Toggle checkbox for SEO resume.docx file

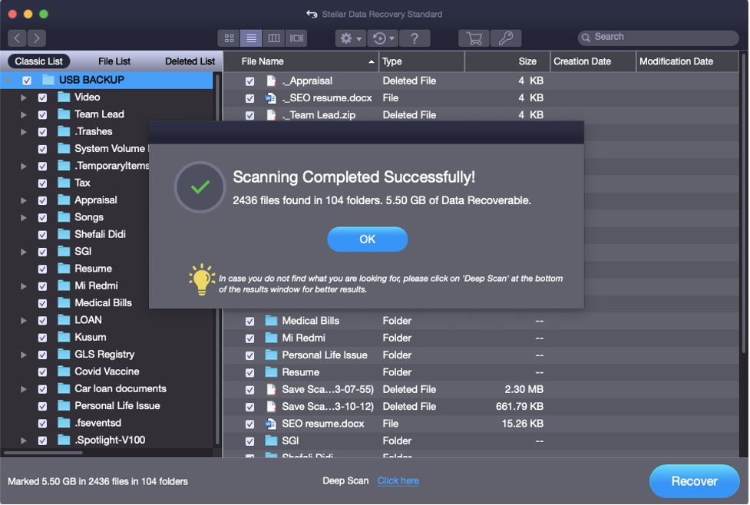click(x=249, y=424)
